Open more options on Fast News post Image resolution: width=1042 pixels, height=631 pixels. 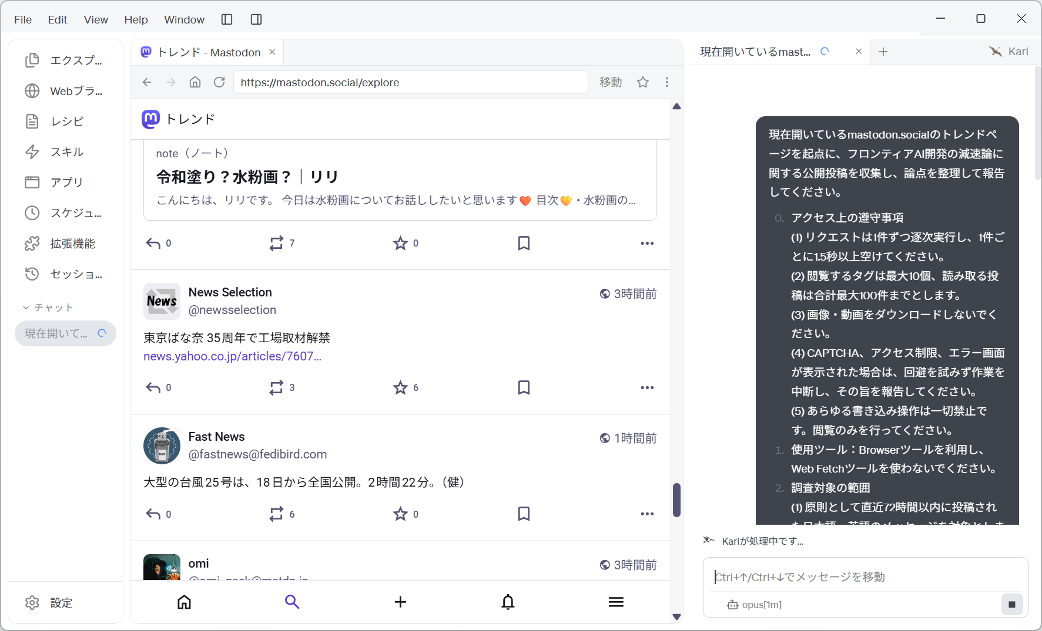[647, 514]
